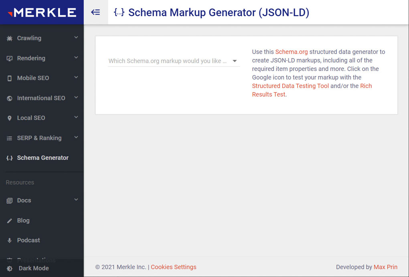409x277 pixels.
Task: Click the 'Which Schema.org markup' select field
Action: click(174, 61)
